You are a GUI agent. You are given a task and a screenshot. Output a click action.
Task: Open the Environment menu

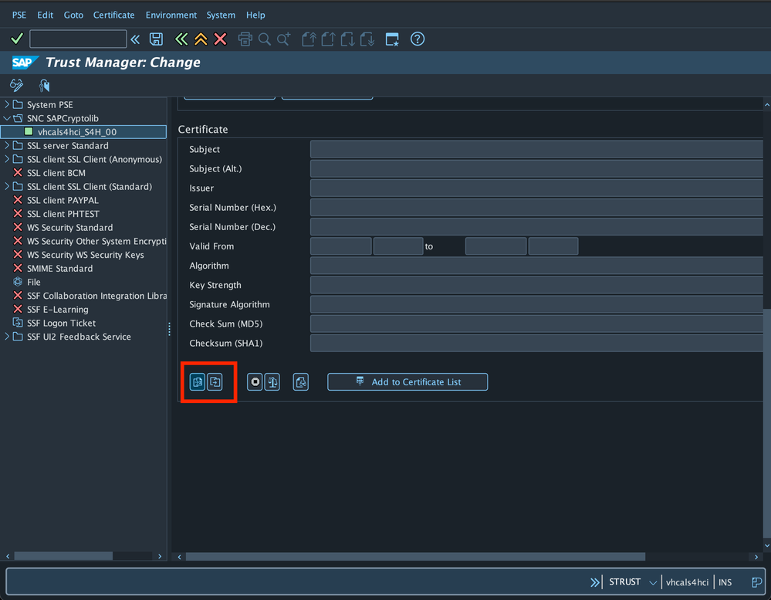point(171,15)
